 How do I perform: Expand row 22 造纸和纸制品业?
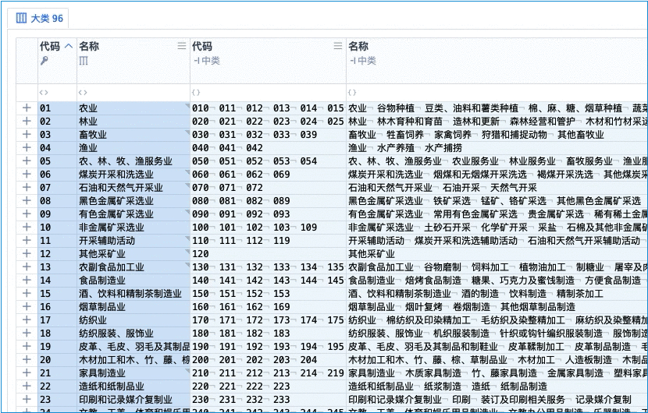[27, 387]
